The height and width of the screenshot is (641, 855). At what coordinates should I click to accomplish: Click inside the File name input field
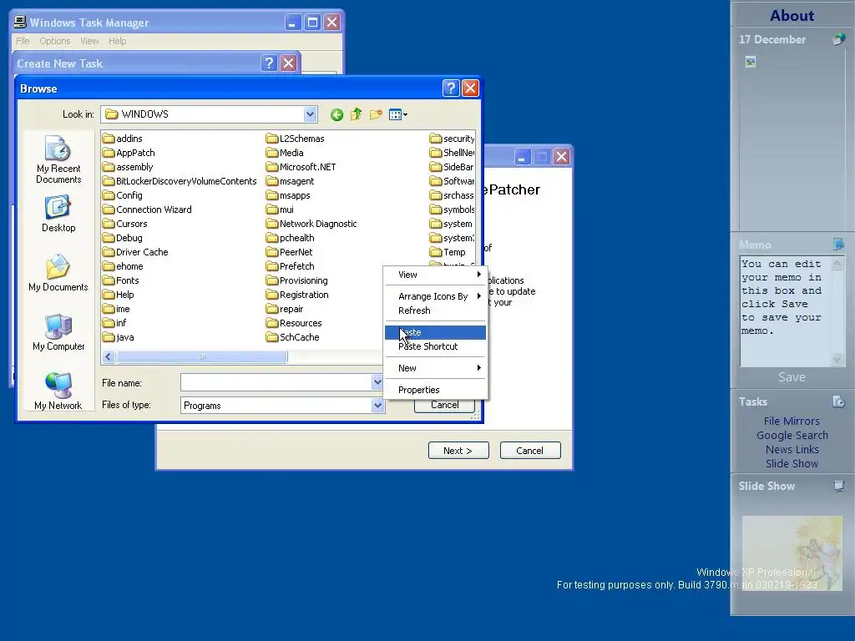(x=276, y=382)
